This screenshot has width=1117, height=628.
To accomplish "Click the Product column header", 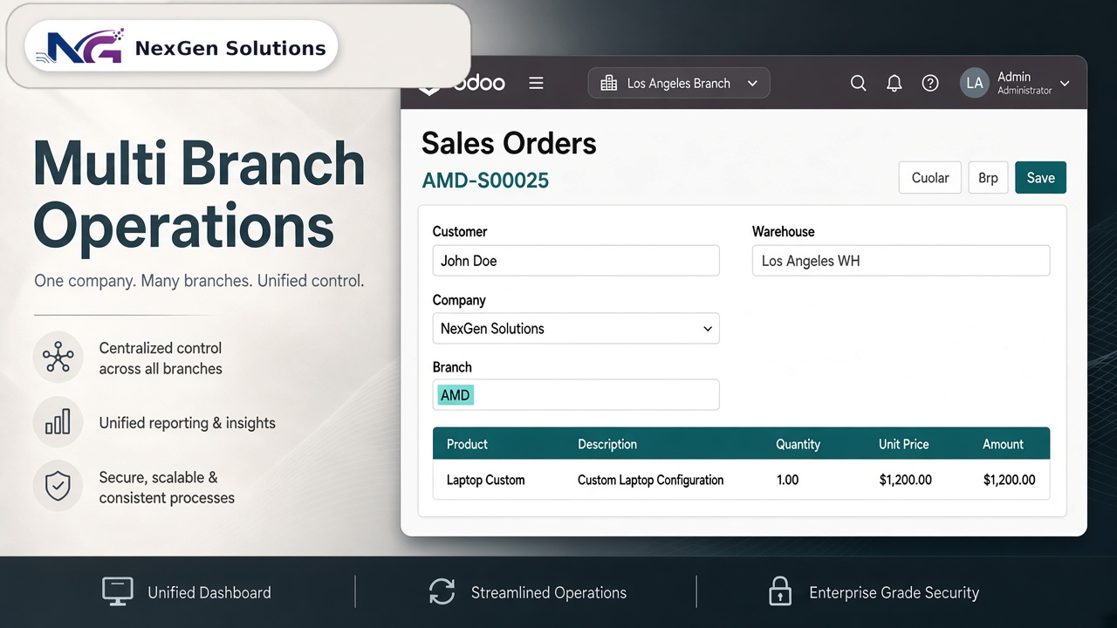I will [x=467, y=444].
